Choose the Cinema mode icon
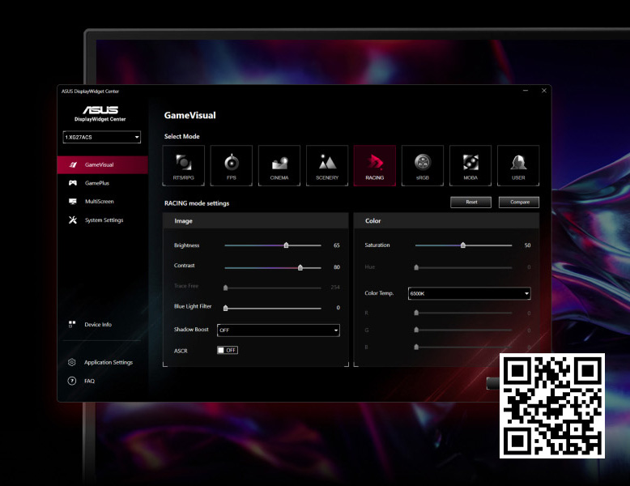 pyautogui.click(x=279, y=165)
